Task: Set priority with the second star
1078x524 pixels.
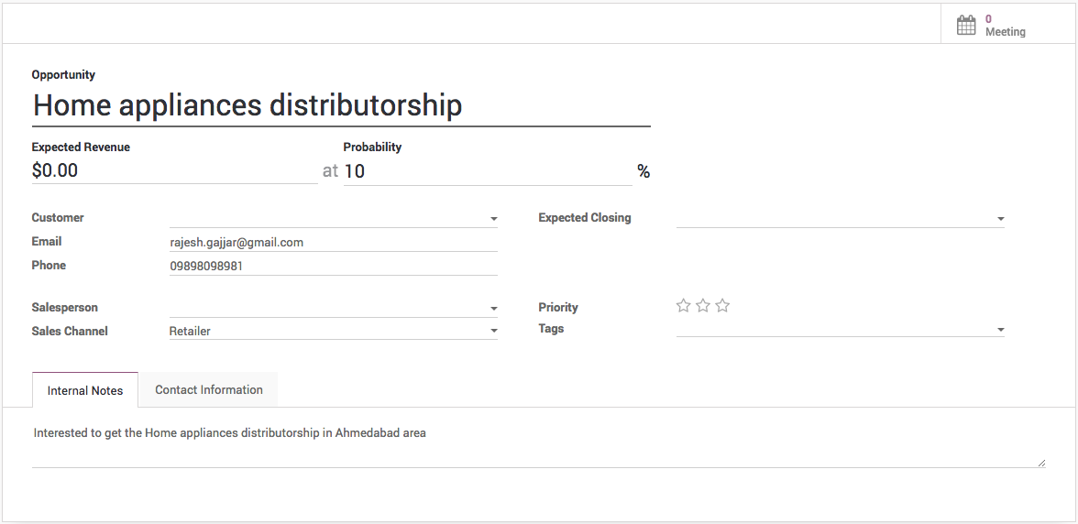Action: (x=703, y=306)
